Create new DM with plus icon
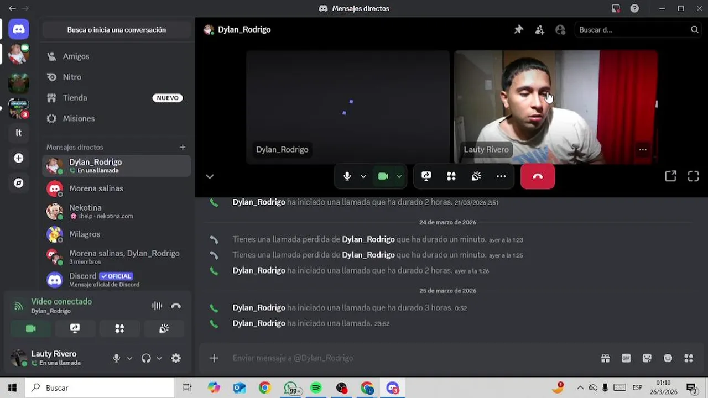Image resolution: width=708 pixels, height=398 pixels. [183, 147]
